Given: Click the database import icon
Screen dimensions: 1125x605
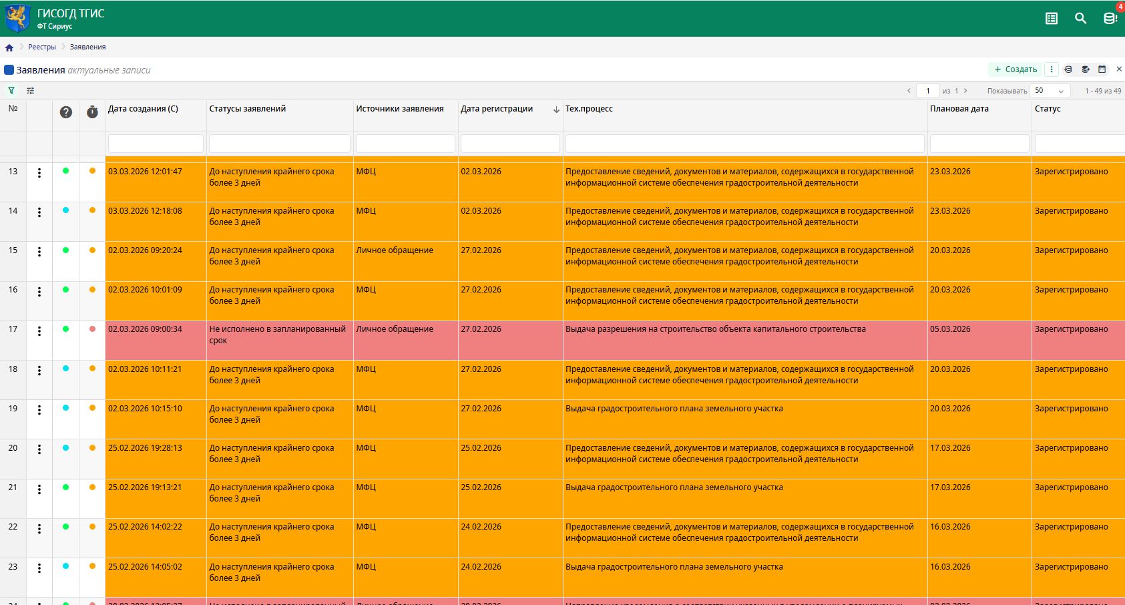Looking at the screenshot, I should 1068,69.
